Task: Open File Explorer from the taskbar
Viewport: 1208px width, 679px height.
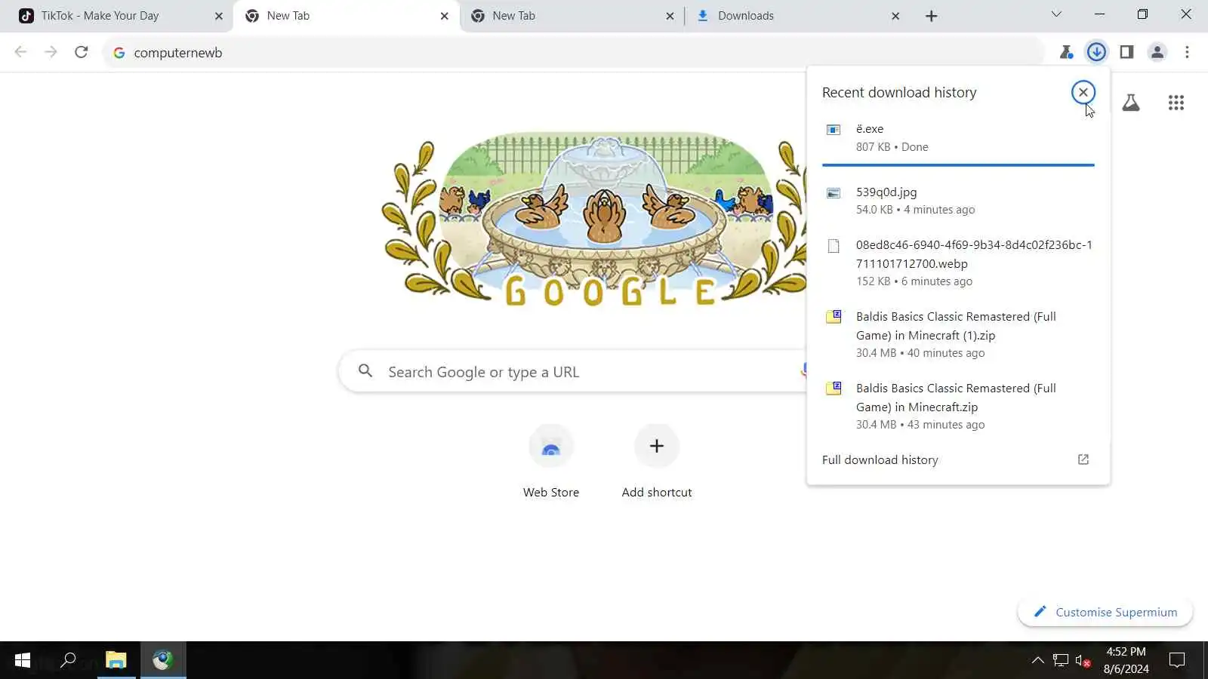Action: pos(116,660)
